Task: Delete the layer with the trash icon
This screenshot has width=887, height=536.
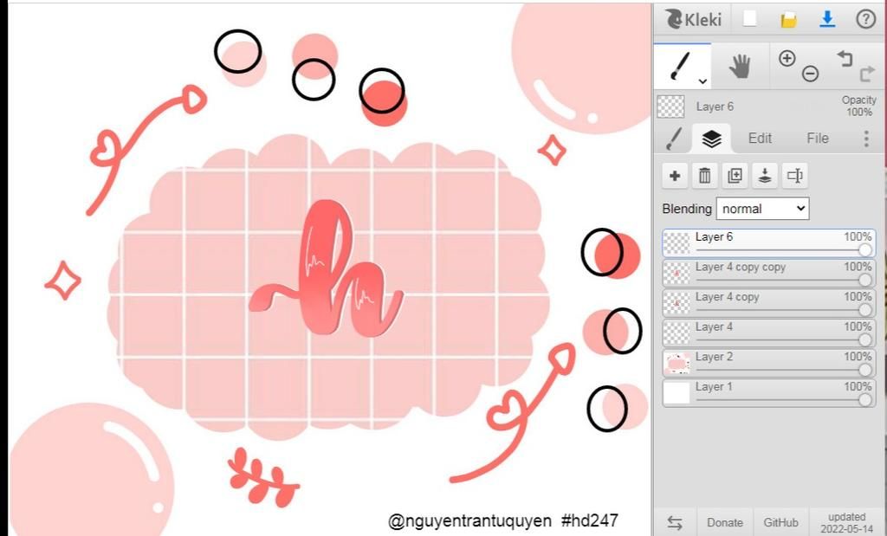Action: coord(704,176)
